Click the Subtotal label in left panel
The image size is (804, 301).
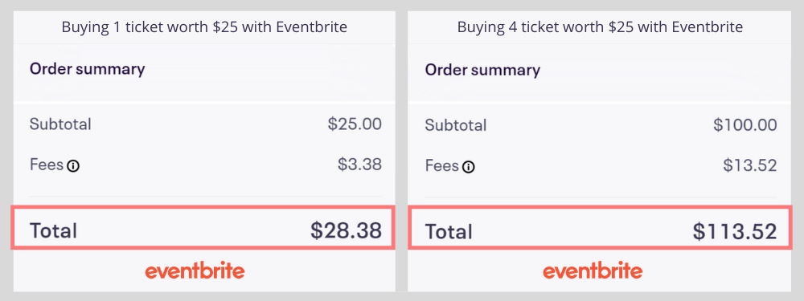[x=60, y=124]
